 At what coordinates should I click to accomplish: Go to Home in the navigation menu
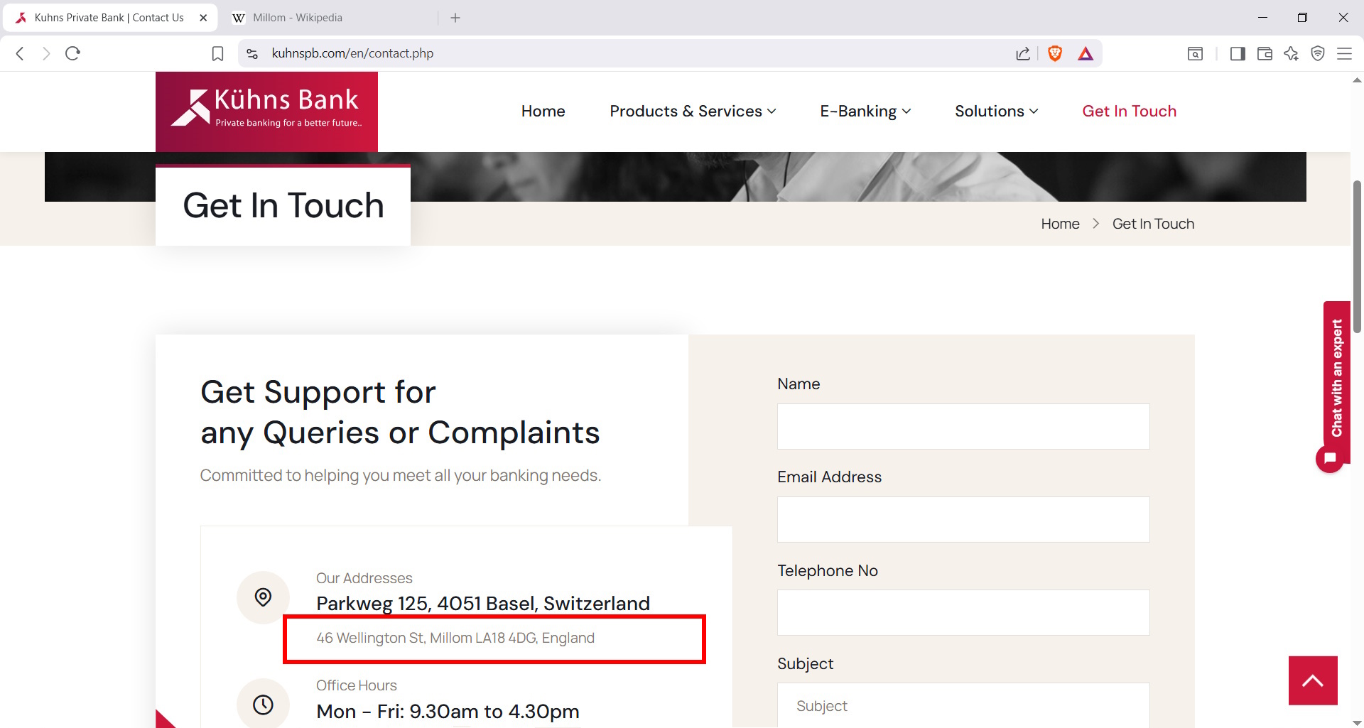point(543,112)
